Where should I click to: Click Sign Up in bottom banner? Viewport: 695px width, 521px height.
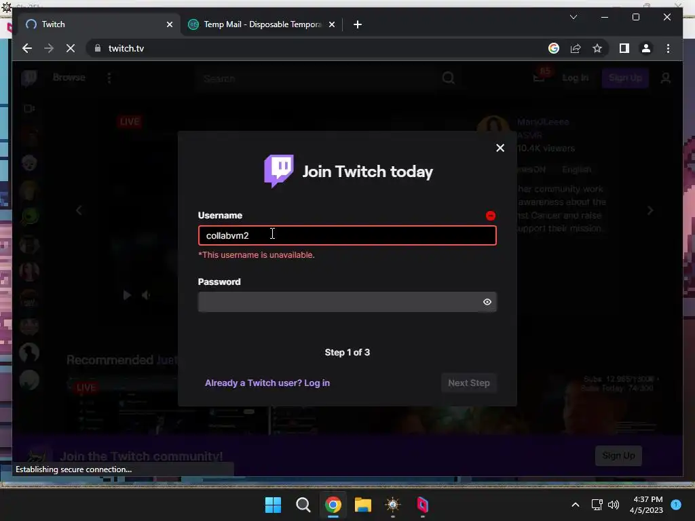pyautogui.click(x=618, y=455)
